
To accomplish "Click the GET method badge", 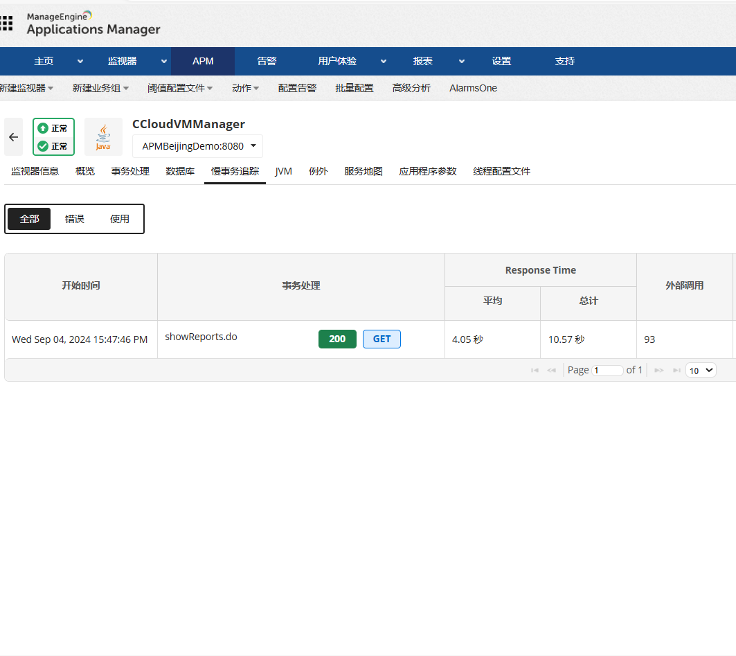I will click(382, 339).
